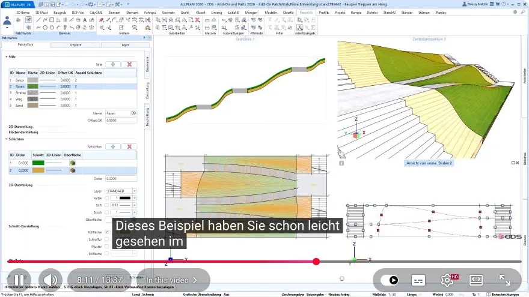Click the search magnifier icon in ribbon

click(x=523, y=12)
